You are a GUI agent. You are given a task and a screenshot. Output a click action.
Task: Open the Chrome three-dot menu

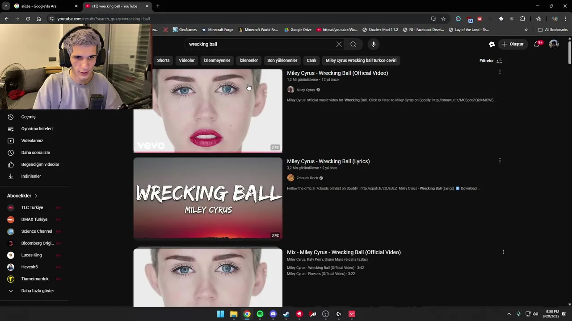pyautogui.click(x=566, y=19)
